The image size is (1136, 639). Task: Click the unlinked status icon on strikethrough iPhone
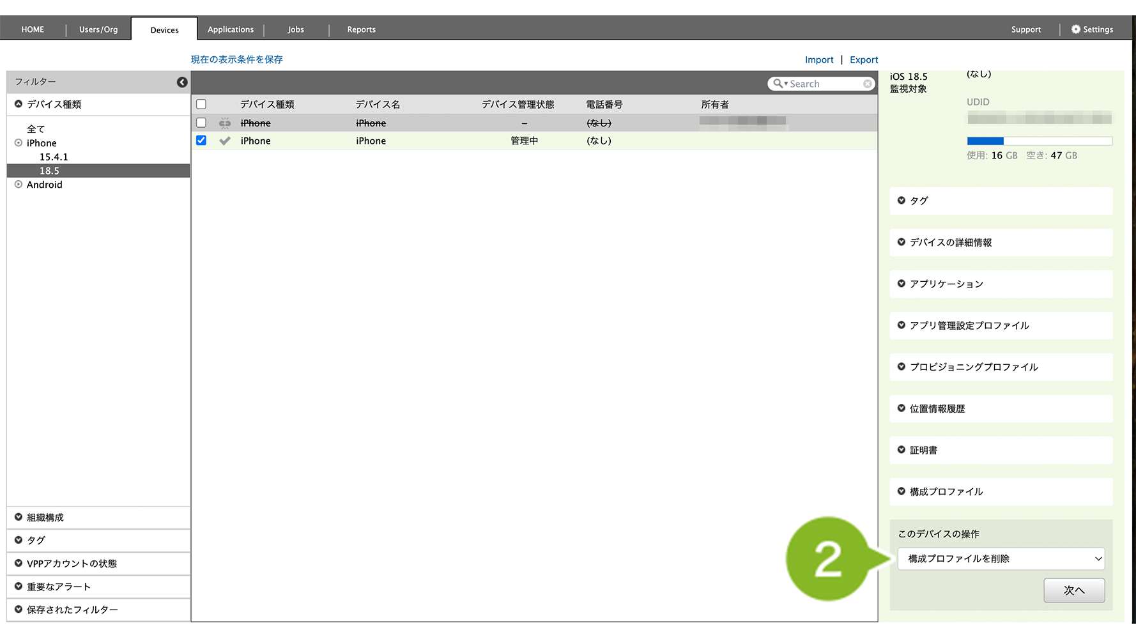point(225,123)
